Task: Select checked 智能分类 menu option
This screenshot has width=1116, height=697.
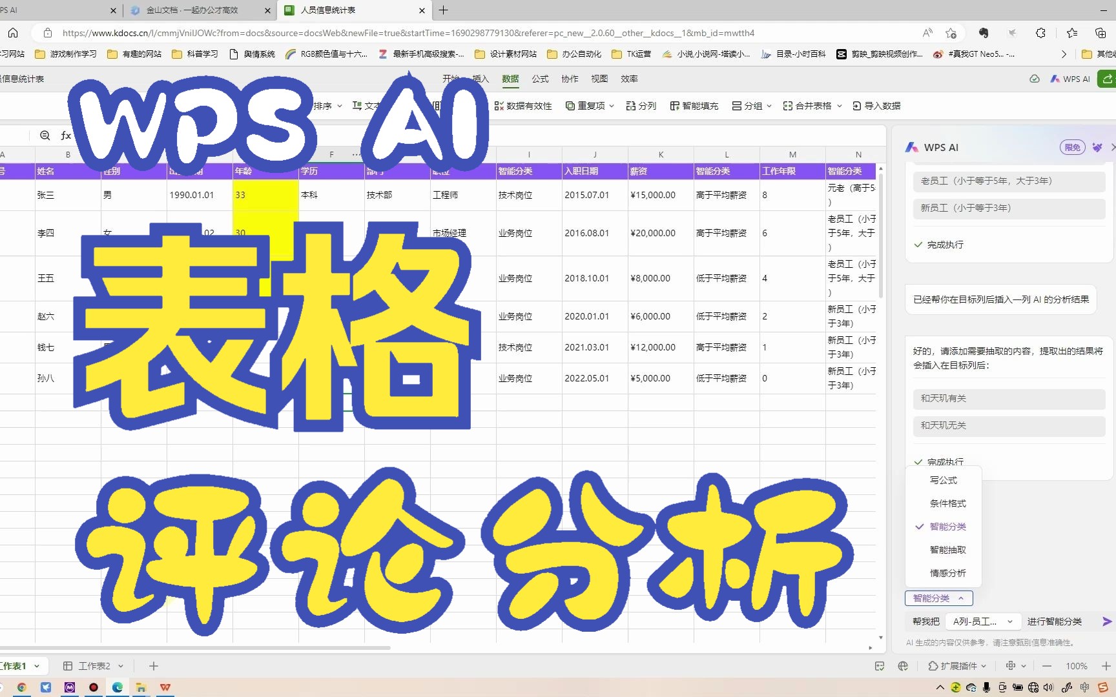Action: (x=944, y=527)
